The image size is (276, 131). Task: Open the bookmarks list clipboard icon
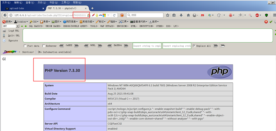click(174, 15)
